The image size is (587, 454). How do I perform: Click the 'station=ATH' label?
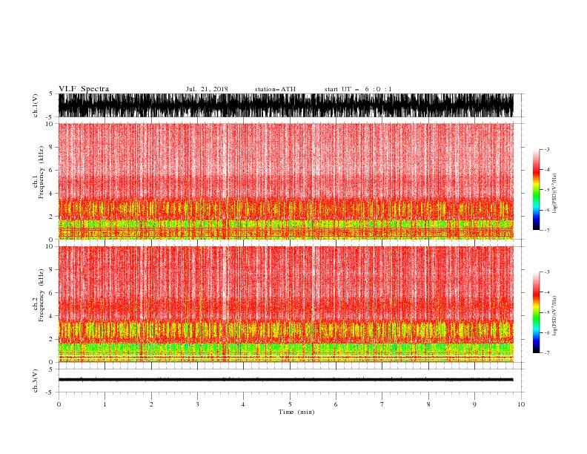click(275, 89)
